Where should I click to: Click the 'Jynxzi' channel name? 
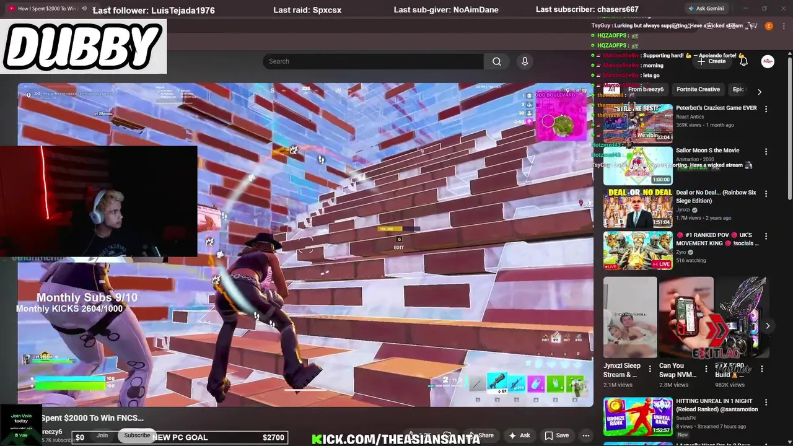click(x=685, y=210)
